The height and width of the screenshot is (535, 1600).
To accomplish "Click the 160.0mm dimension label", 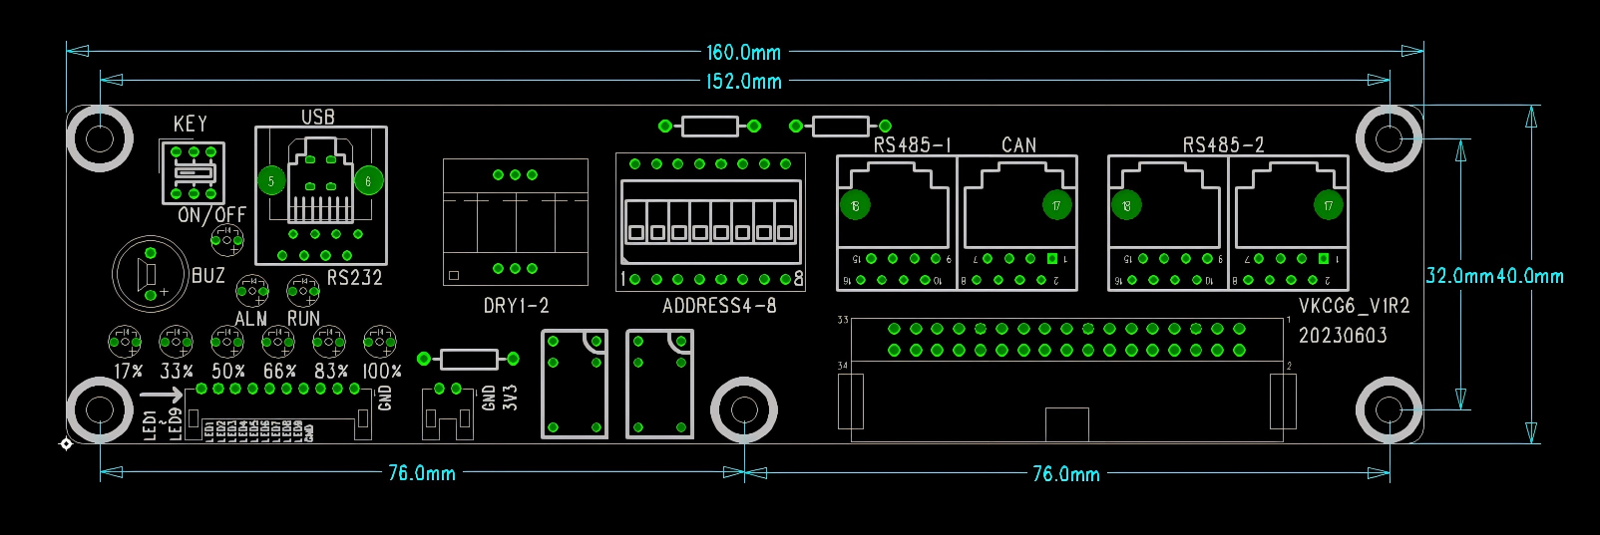I will pyautogui.click(x=743, y=53).
